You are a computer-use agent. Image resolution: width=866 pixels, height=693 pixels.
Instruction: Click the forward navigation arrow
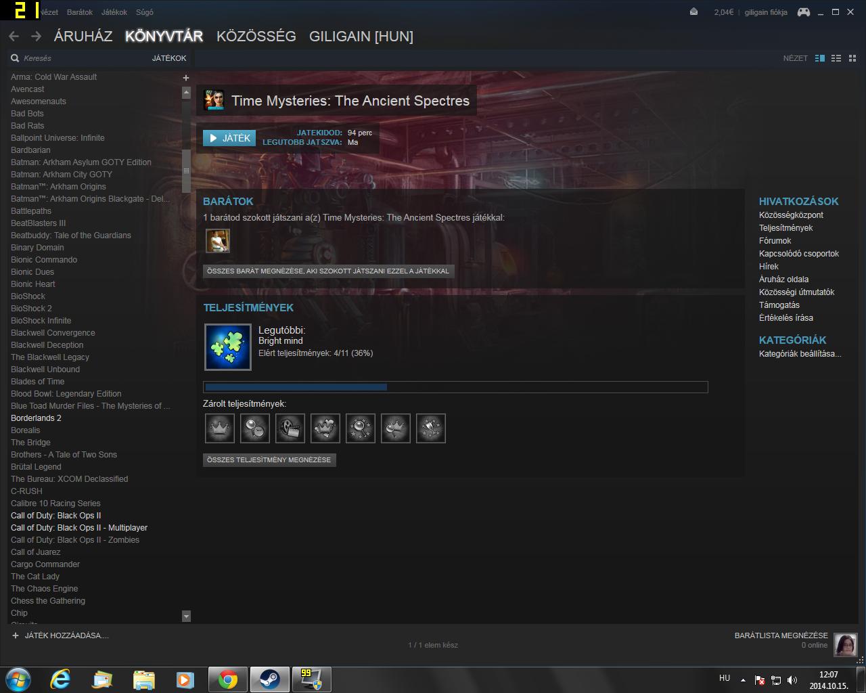[x=37, y=37]
